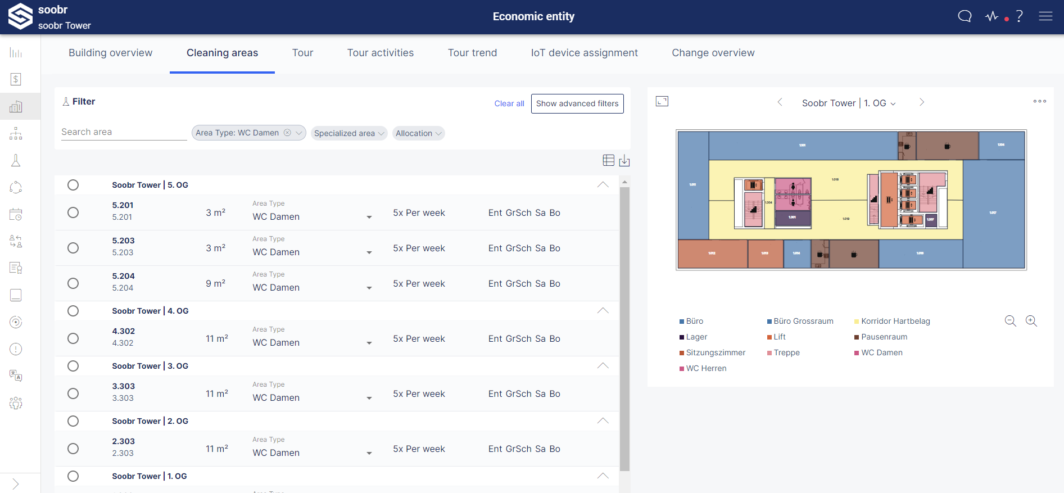Open the organization hierarchy sidebar icon

point(16,133)
